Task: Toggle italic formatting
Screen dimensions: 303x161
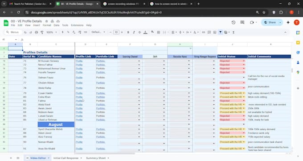Action: [x=134, y=32]
